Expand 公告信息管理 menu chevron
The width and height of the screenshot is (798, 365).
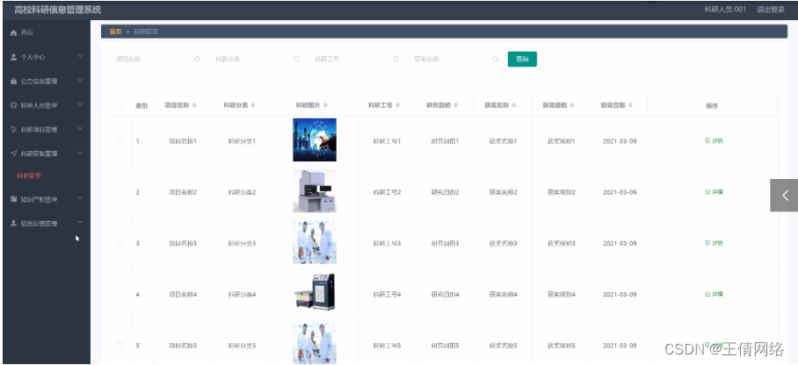(x=80, y=81)
